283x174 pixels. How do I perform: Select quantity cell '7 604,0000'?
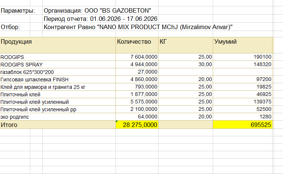(x=137, y=57)
